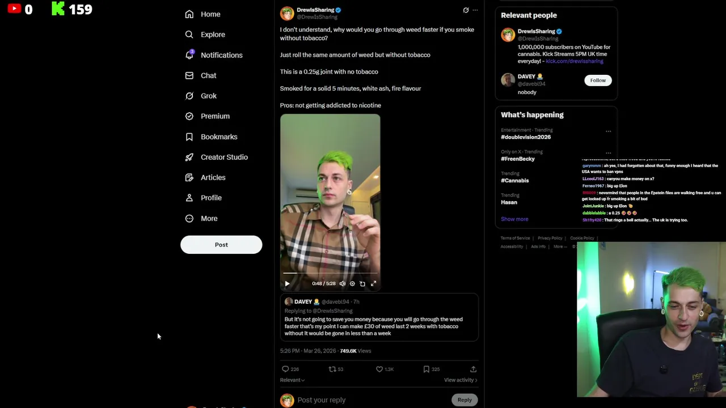Image resolution: width=726 pixels, height=408 pixels.
Task: Repost using the retweet icon
Action: tap(332, 369)
